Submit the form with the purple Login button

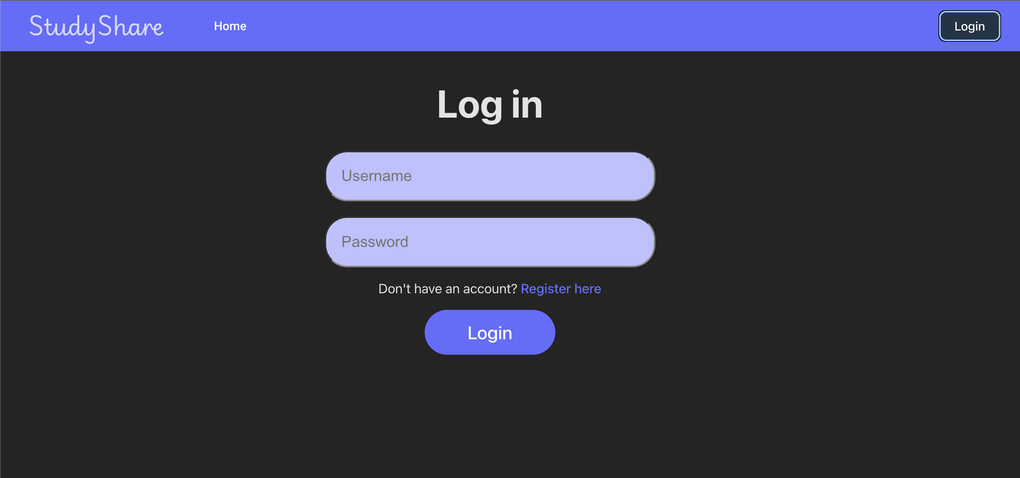(490, 332)
